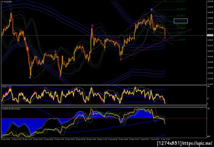This screenshot has height=147, width=214.
Task: Click the 1151.40 price axis label
Action: pyautogui.click(x=210, y=1)
